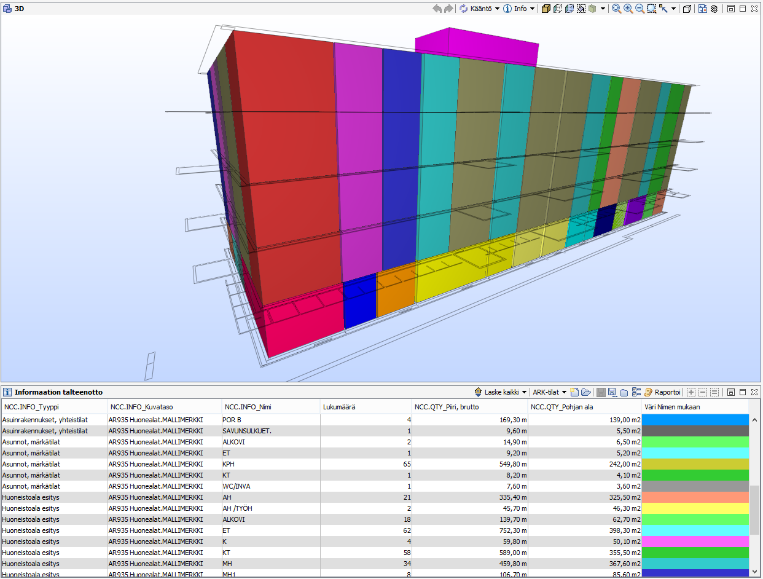763x579 pixels.
Task: Select the SAVUNSULKUET. name cell
Action: (x=271, y=431)
